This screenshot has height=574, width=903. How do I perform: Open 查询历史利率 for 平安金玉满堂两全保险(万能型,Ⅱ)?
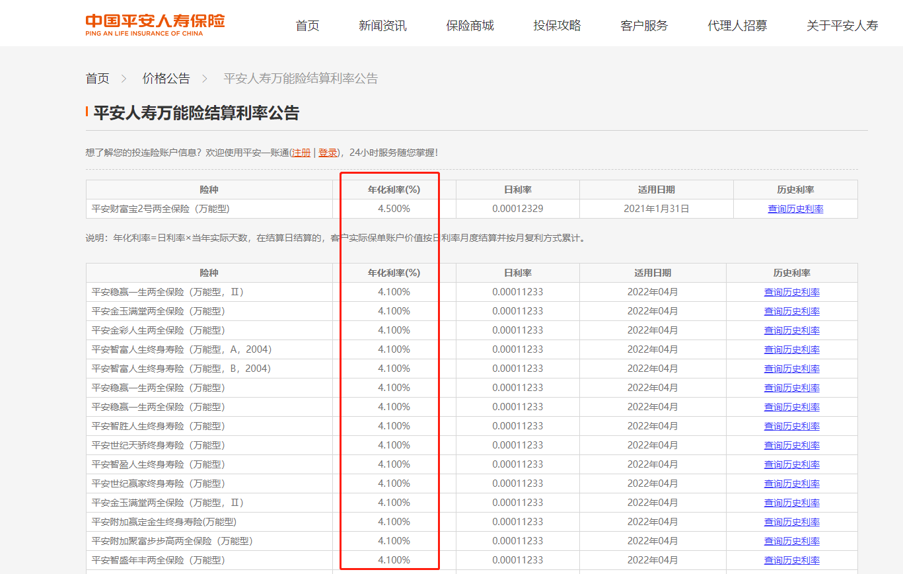792,503
